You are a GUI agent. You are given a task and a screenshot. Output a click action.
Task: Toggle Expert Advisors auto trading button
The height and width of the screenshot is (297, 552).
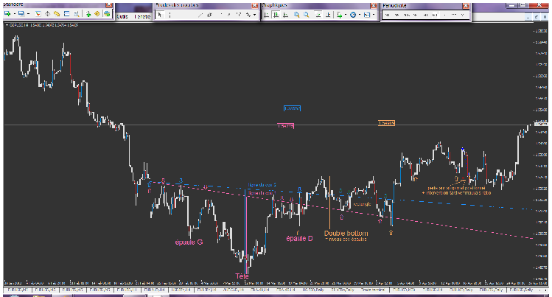(x=107, y=14)
